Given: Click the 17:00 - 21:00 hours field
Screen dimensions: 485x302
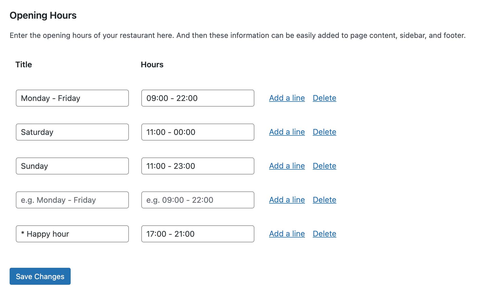Looking at the screenshot, I should tap(198, 234).
